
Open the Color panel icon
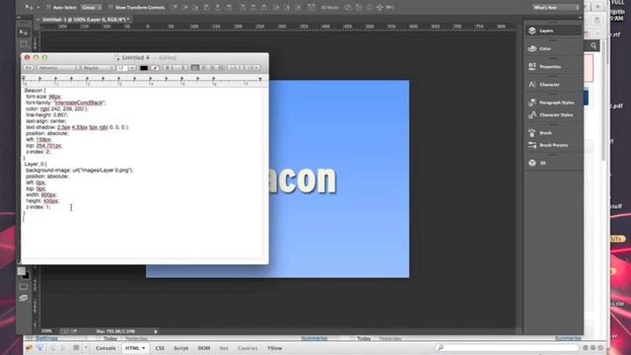coord(532,48)
